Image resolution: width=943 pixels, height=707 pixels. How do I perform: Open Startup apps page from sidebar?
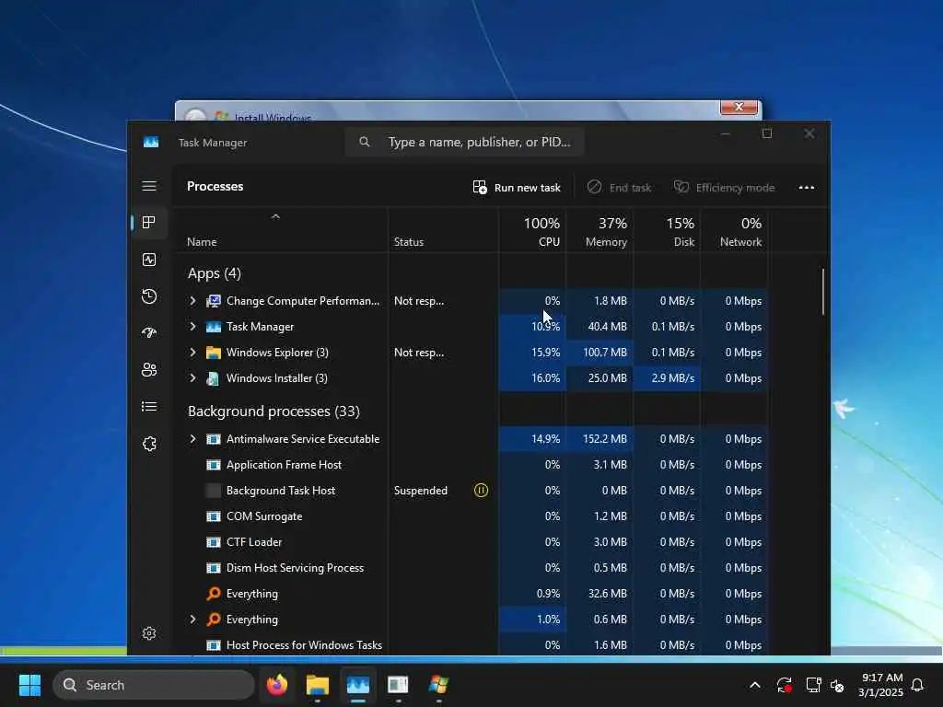149,332
